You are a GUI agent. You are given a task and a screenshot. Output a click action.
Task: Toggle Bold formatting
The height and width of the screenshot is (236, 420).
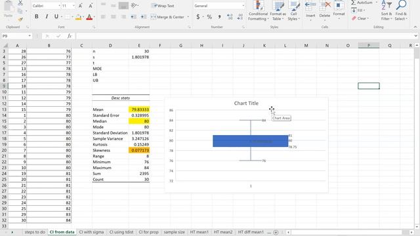[x=37, y=16]
